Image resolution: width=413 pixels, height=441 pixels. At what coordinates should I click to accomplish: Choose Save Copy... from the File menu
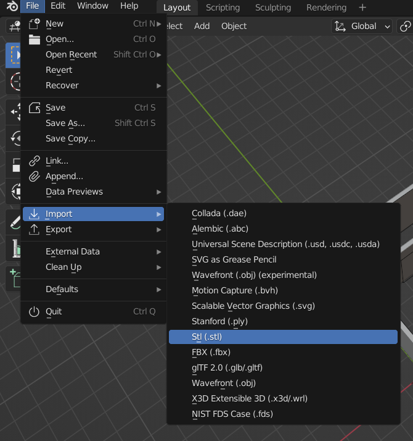94,138
